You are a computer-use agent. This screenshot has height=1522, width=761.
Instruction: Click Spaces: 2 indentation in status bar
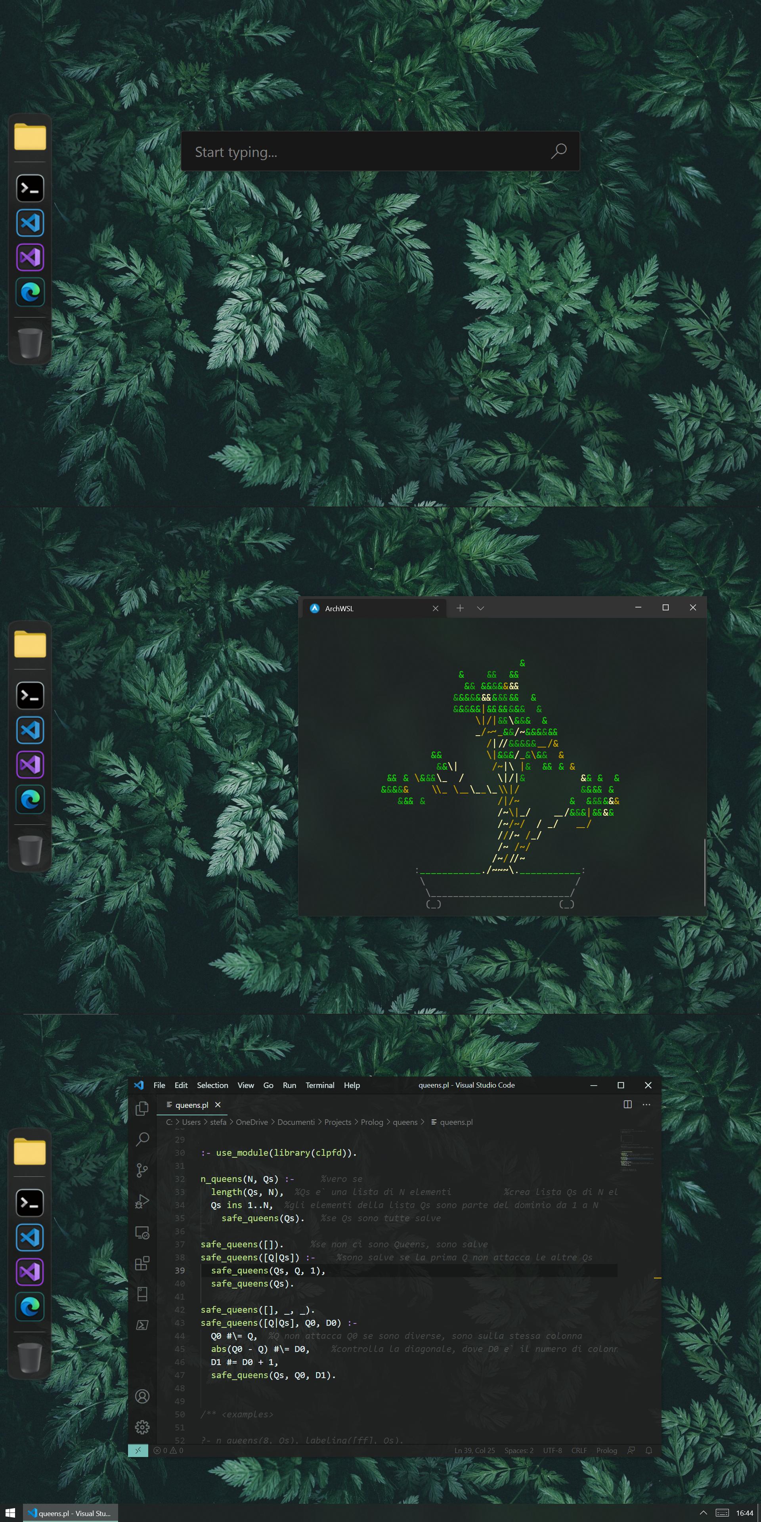[518, 1450]
